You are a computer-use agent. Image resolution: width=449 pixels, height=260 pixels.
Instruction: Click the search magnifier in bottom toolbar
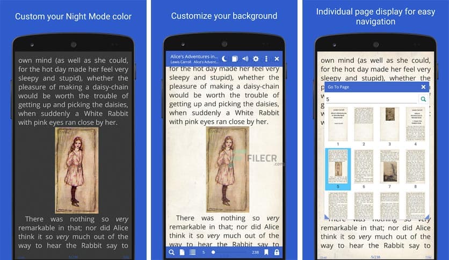click(172, 252)
